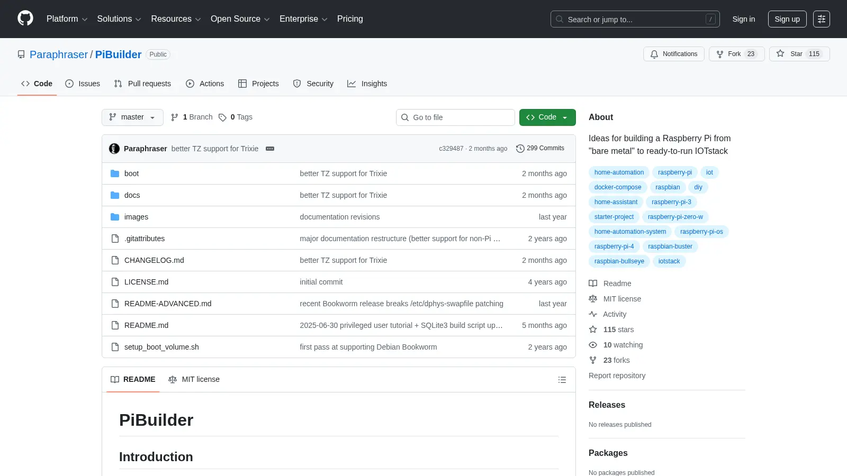Click Paraphraser avatar in commit row
The width and height of the screenshot is (847, 476).
[x=114, y=149]
